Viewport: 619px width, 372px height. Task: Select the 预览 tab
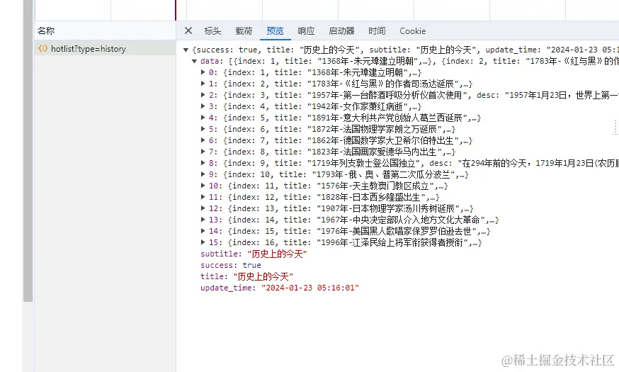(276, 30)
